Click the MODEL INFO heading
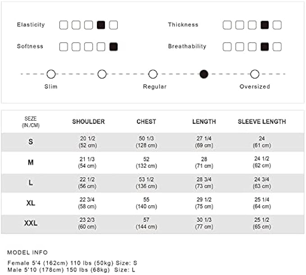 tap(27, 252)
